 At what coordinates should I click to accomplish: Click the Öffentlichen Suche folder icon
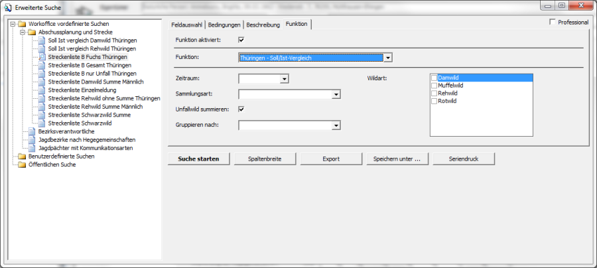(22, 165)
